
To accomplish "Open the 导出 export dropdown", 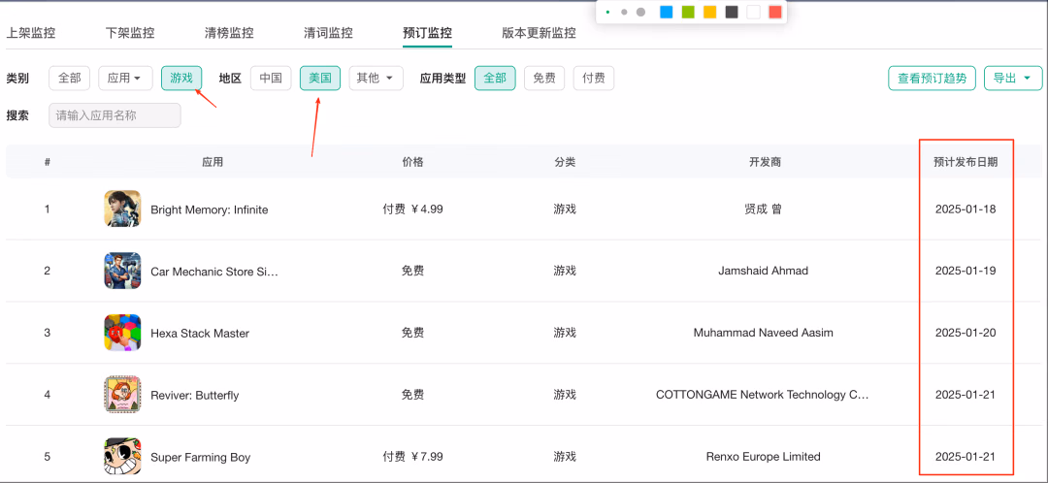I will [1013, 79].
